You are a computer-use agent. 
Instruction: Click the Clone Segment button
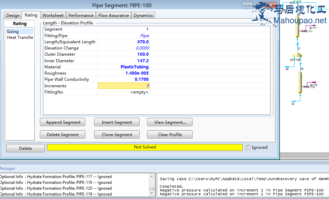coord(117,135)
